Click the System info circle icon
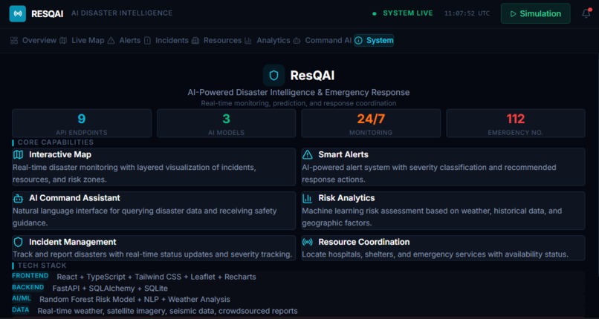The image size is (599, 319). pyautogui.click(x=359, y=40)
